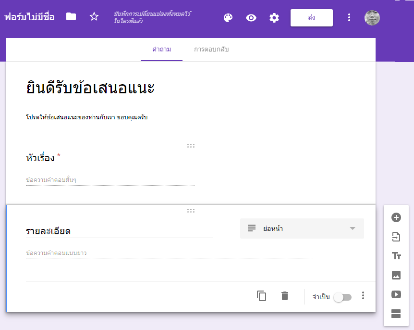The height and width of the screenshot is (330, 414).
Task: Delete the รายละเอียด question with trash icon
Action: [x=285, y=296]
